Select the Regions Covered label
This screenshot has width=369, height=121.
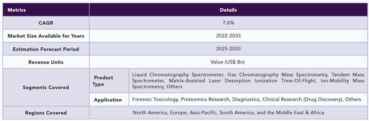tap(46, 113)
